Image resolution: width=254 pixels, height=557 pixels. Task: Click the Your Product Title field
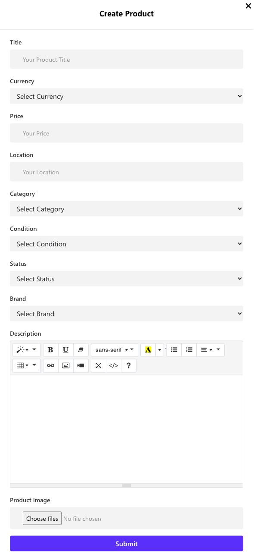pyautogui.click(x=127, y=60)
